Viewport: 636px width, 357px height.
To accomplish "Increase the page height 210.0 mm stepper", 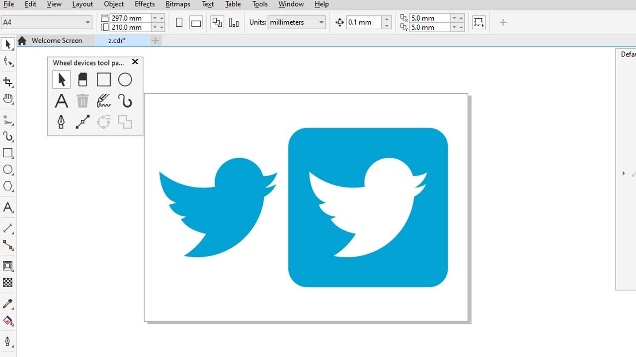I will pos(162,27).
